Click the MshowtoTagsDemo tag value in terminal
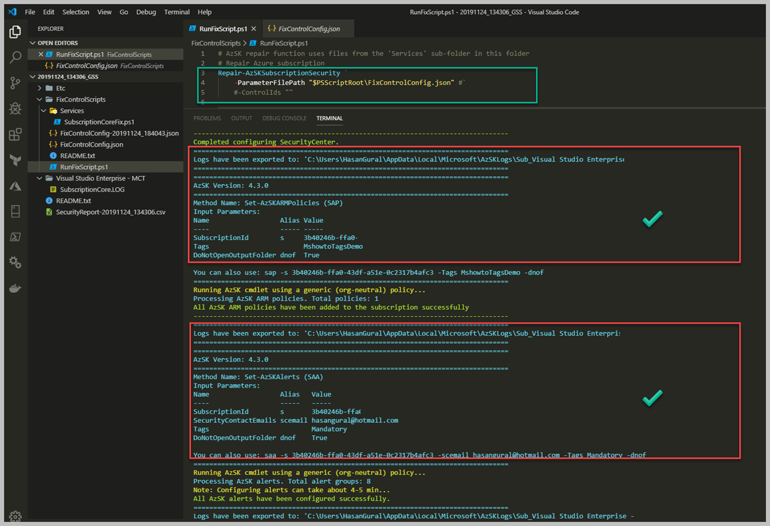 click(x=333, y=246)
